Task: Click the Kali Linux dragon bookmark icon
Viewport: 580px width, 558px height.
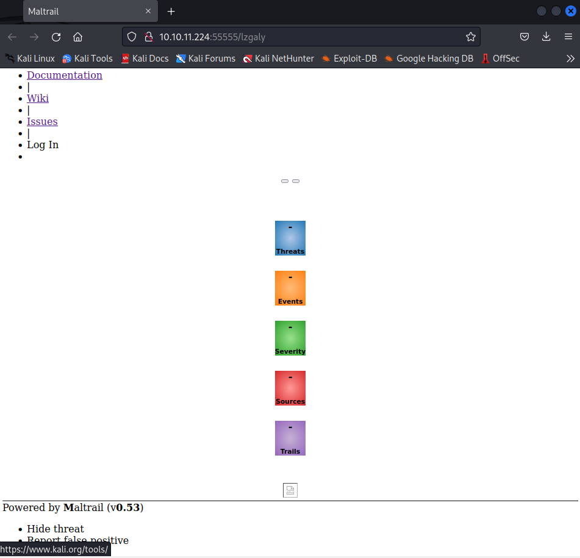Action: tap(9, 58)
